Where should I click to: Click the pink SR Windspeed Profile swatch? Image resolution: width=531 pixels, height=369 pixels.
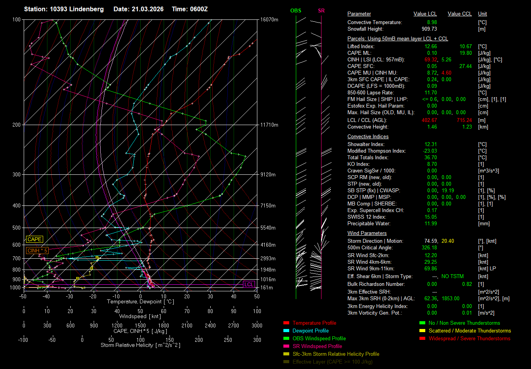[x=286, y=346]
